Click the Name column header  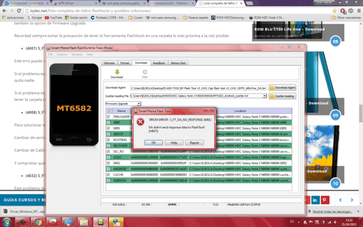click(x=122, y=111)
